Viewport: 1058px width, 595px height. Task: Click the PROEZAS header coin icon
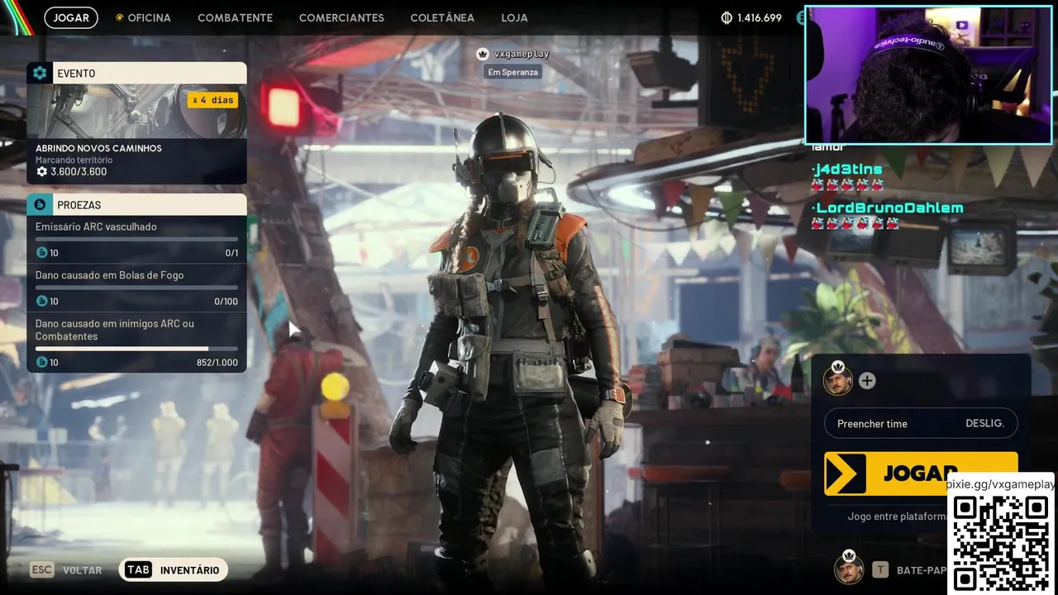(40, 204)
